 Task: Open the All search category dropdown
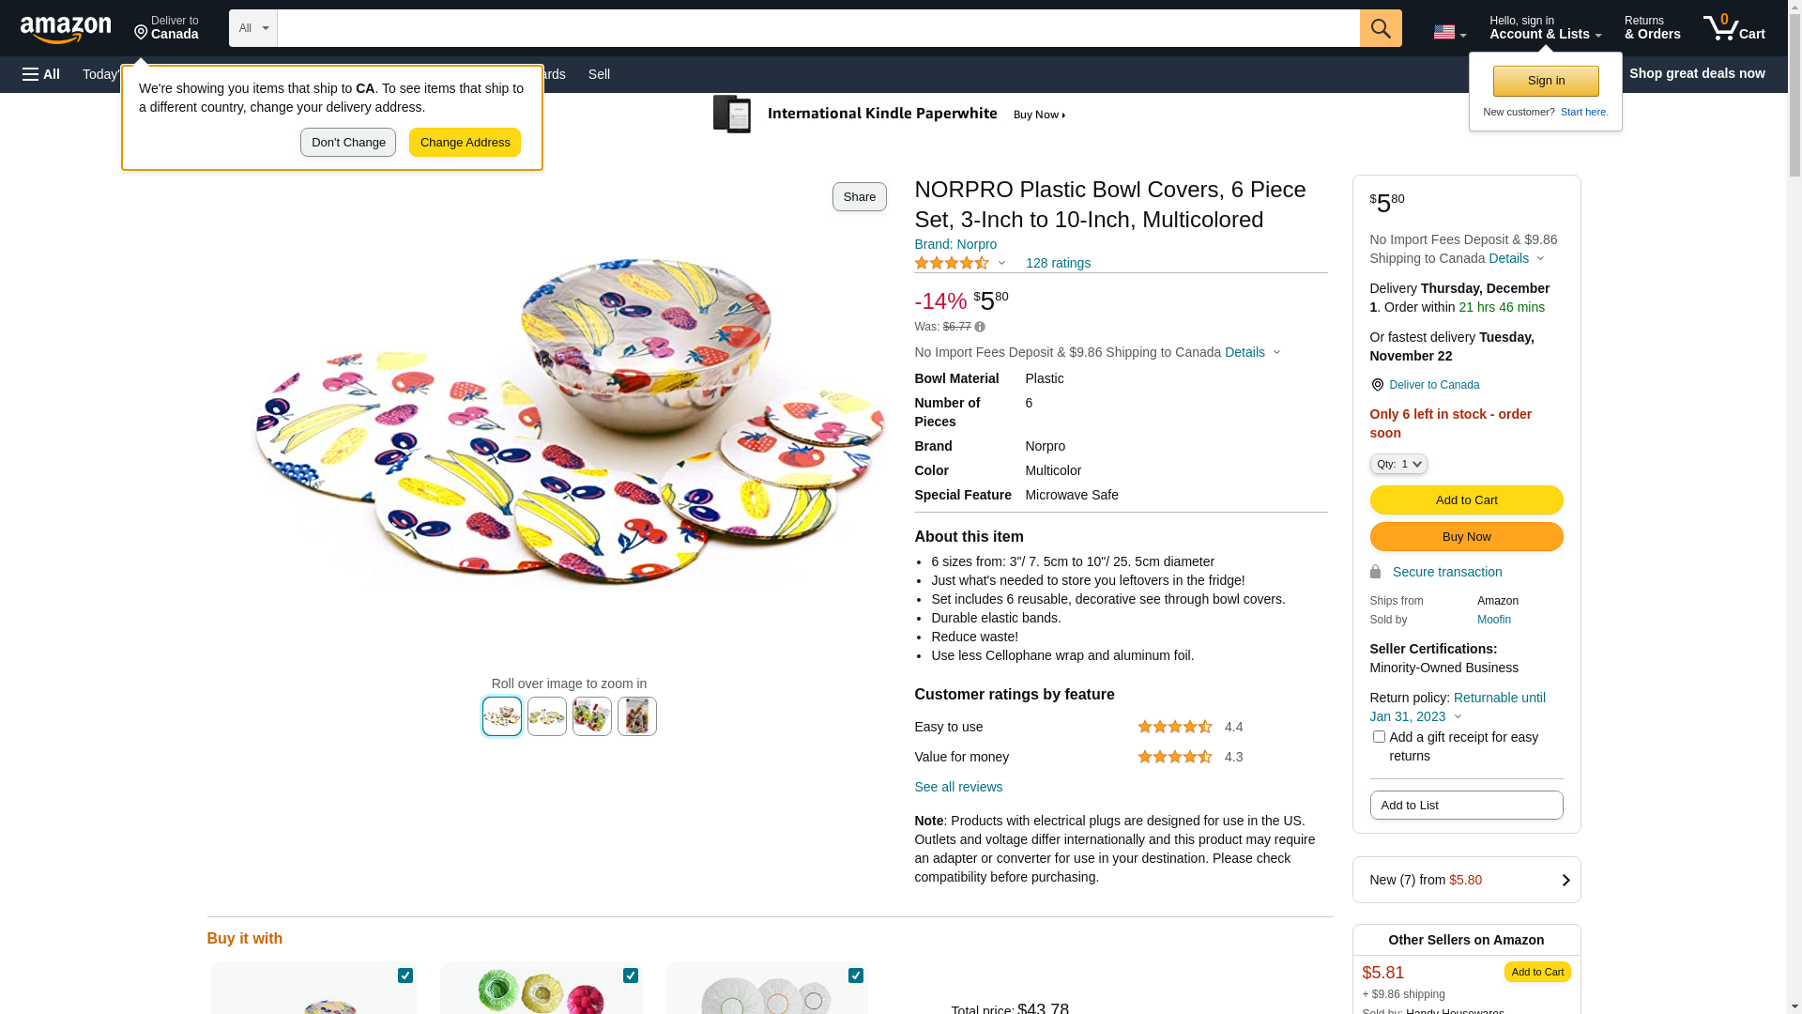click(252, 28)
